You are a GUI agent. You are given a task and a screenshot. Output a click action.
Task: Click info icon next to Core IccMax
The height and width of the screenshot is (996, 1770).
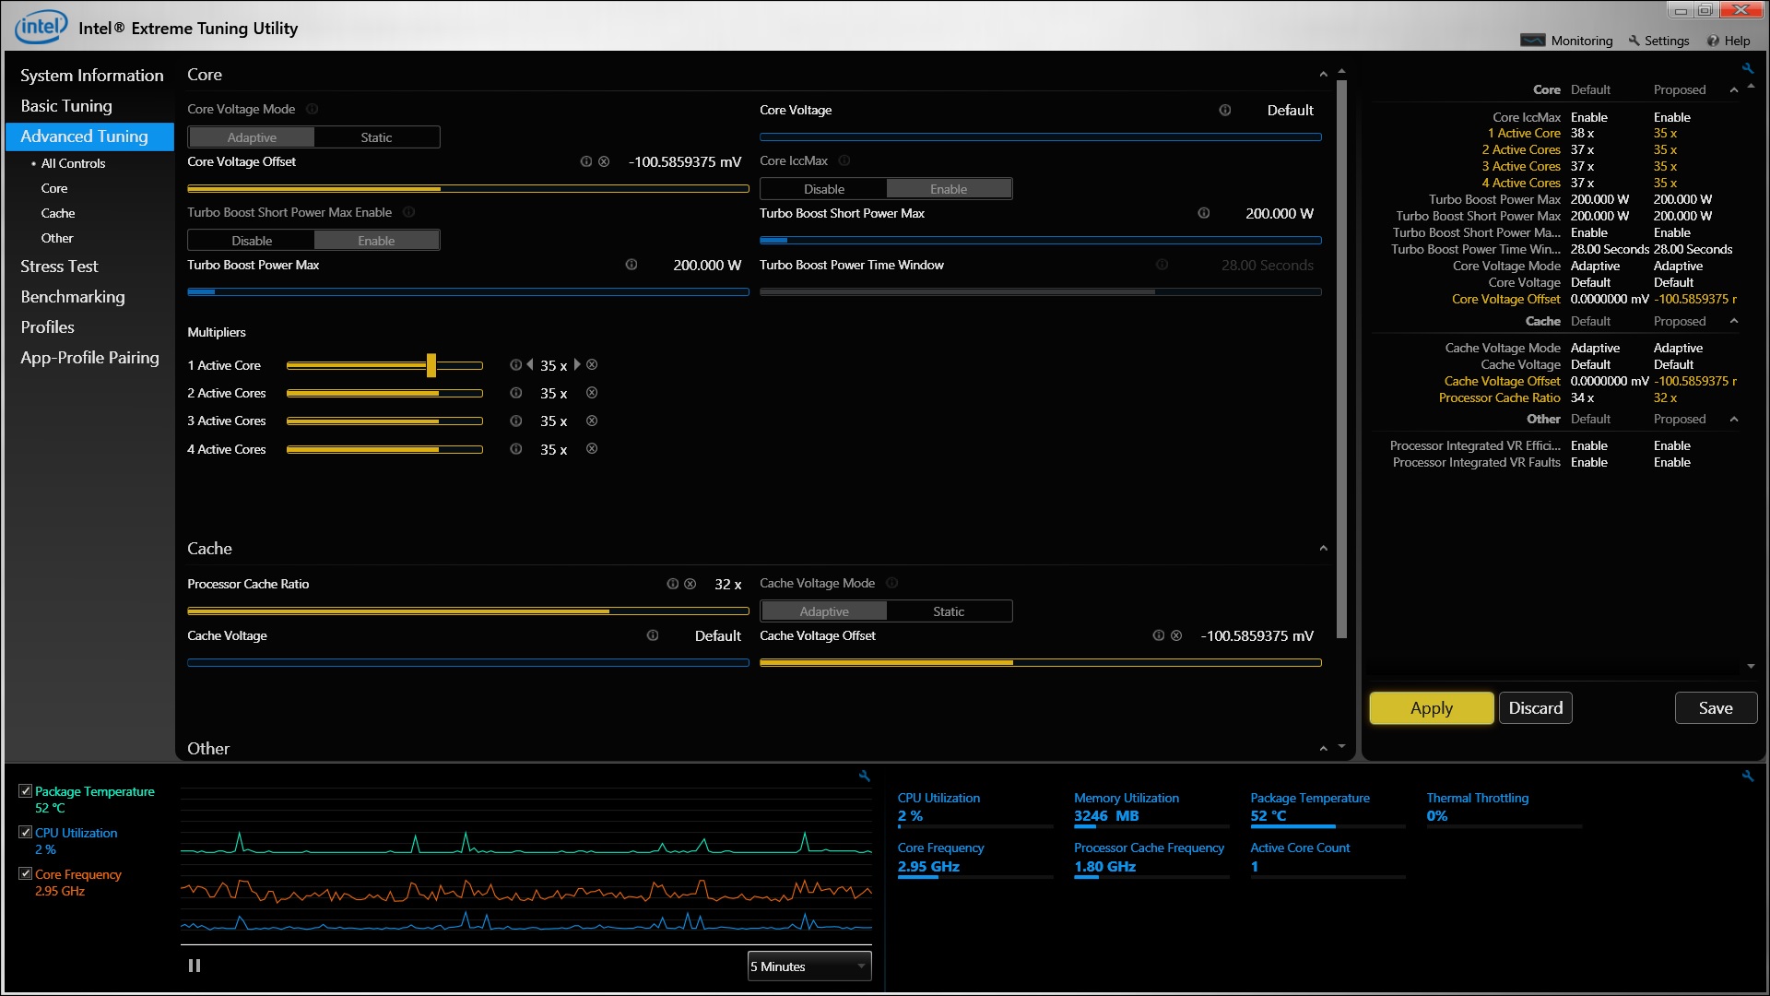[844, 160]
